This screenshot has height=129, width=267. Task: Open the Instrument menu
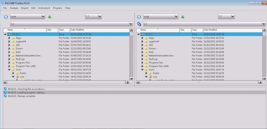point(44,8)
